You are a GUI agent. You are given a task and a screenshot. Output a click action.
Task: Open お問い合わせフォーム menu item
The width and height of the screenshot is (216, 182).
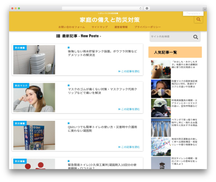72,27
